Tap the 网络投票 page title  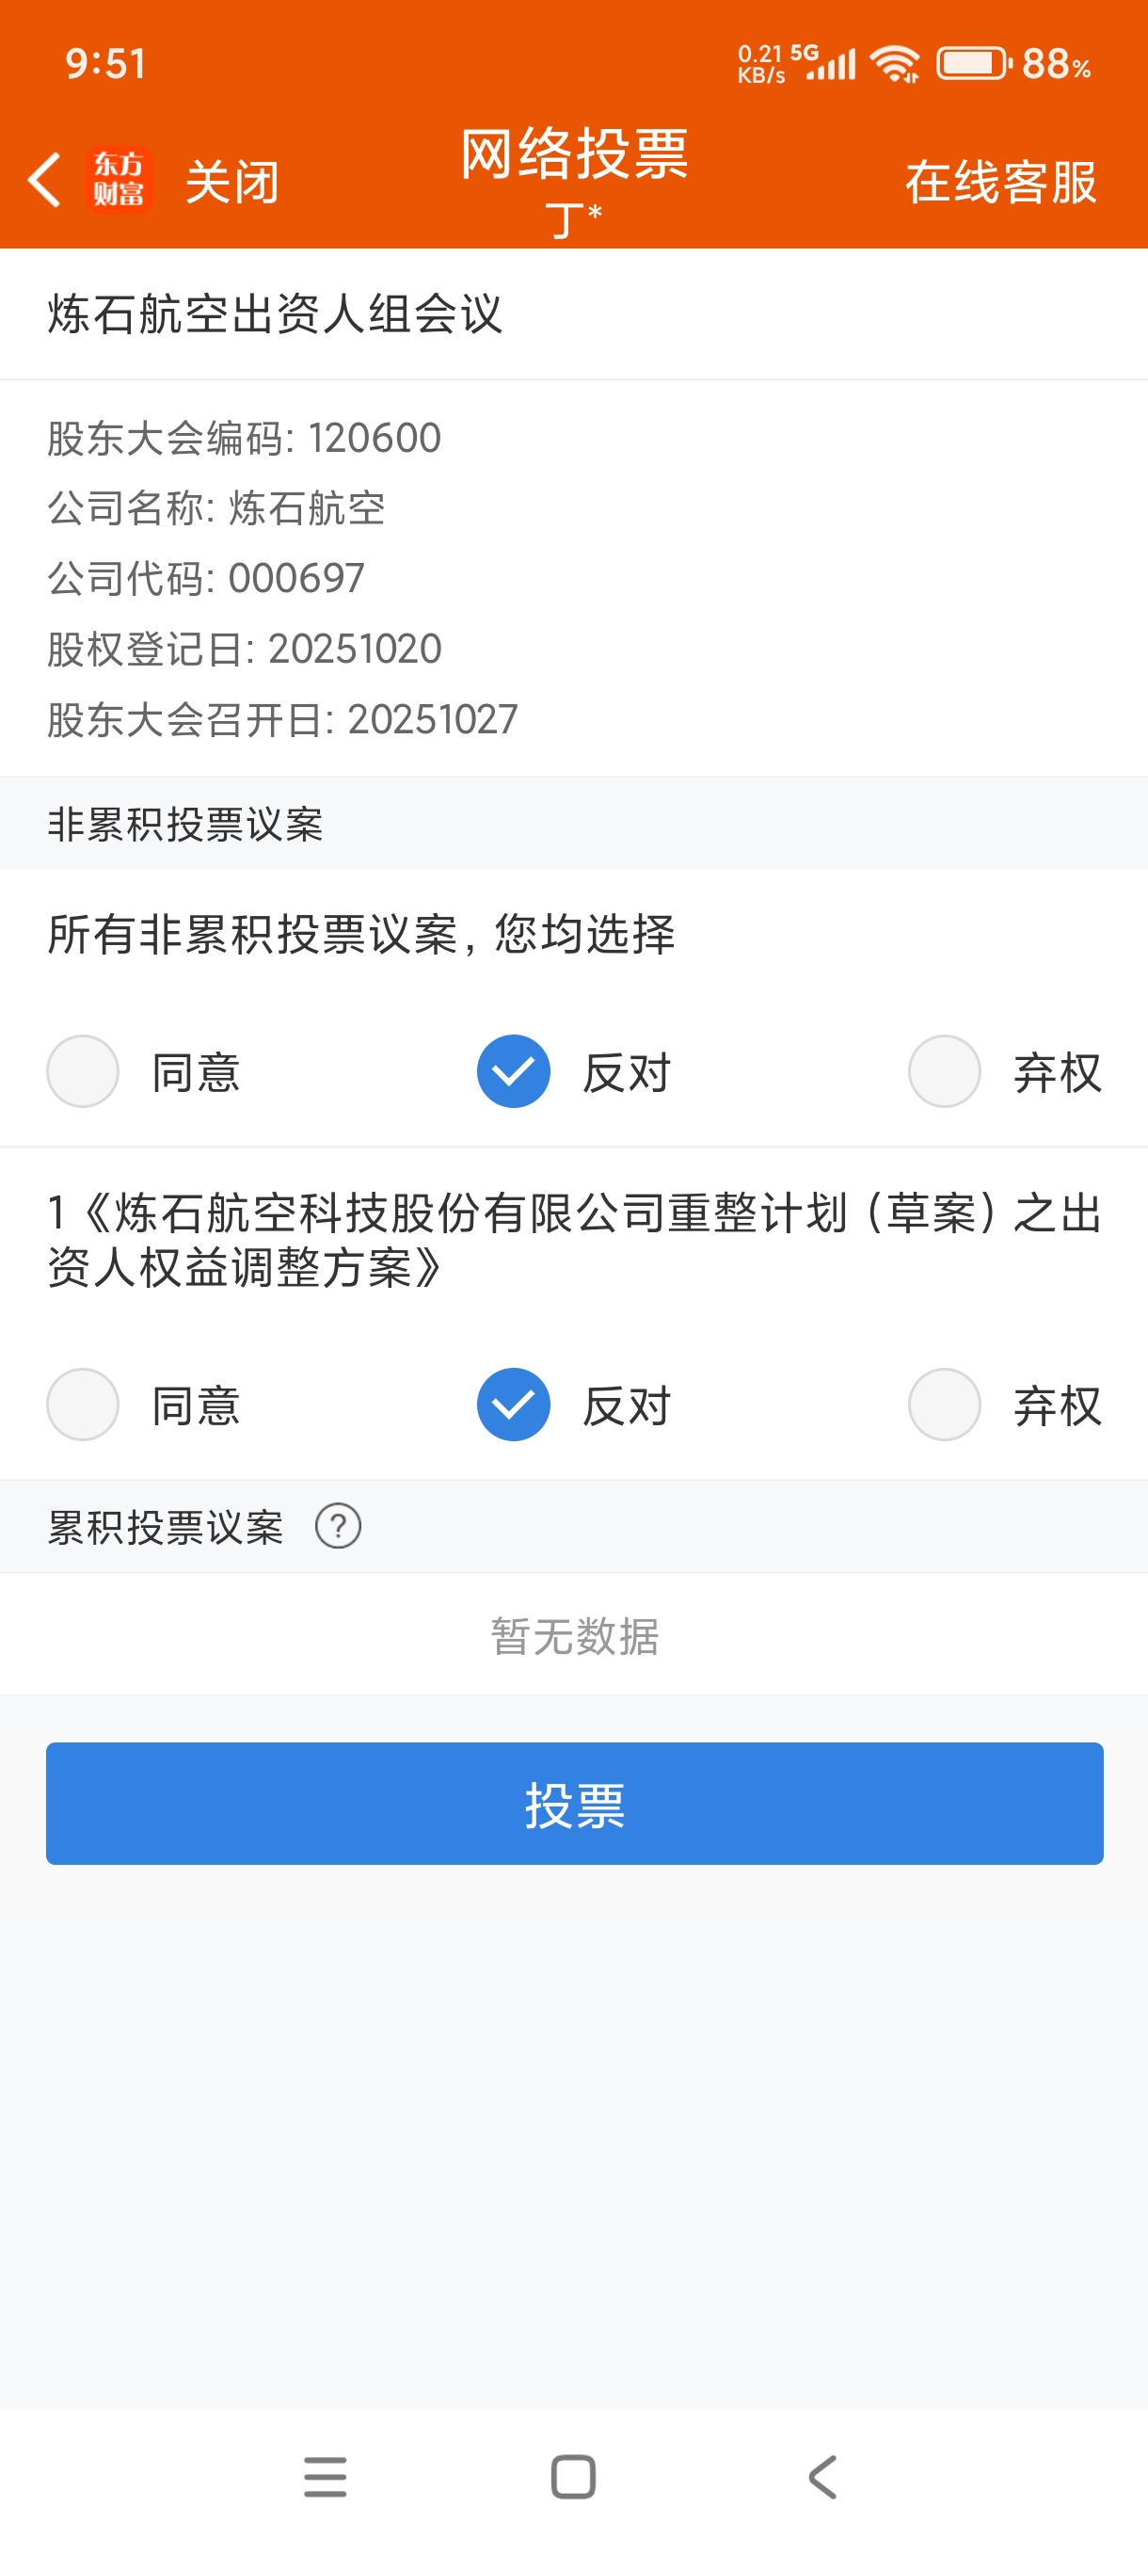point(575,154)
